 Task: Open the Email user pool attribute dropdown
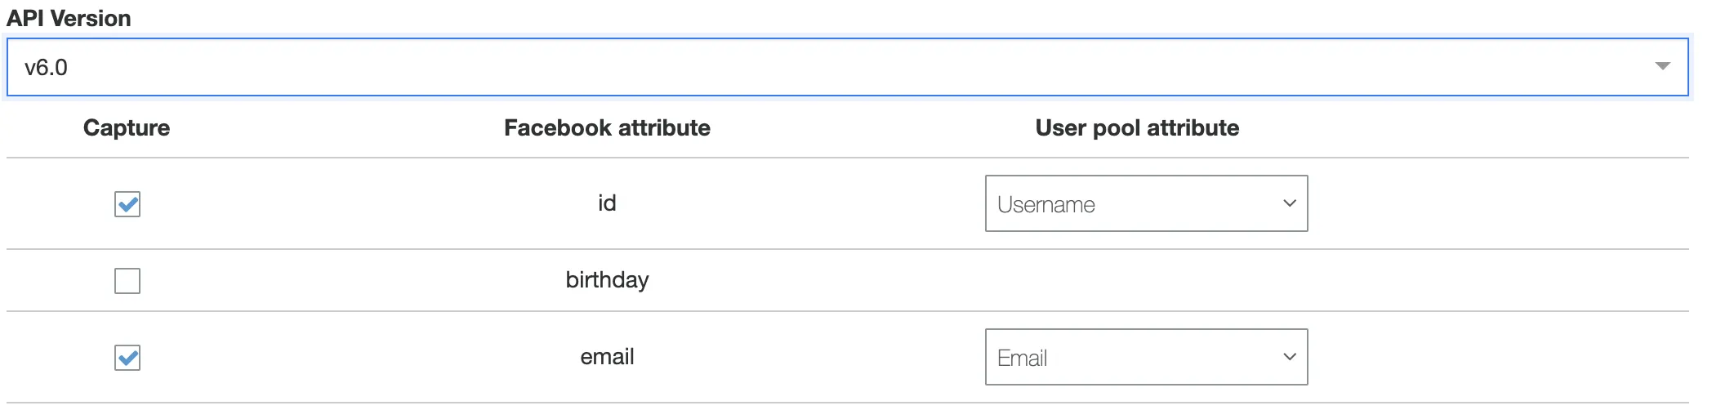click(x=1145, y=358)
